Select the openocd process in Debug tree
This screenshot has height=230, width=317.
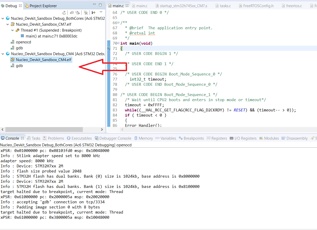coord(23,42)
